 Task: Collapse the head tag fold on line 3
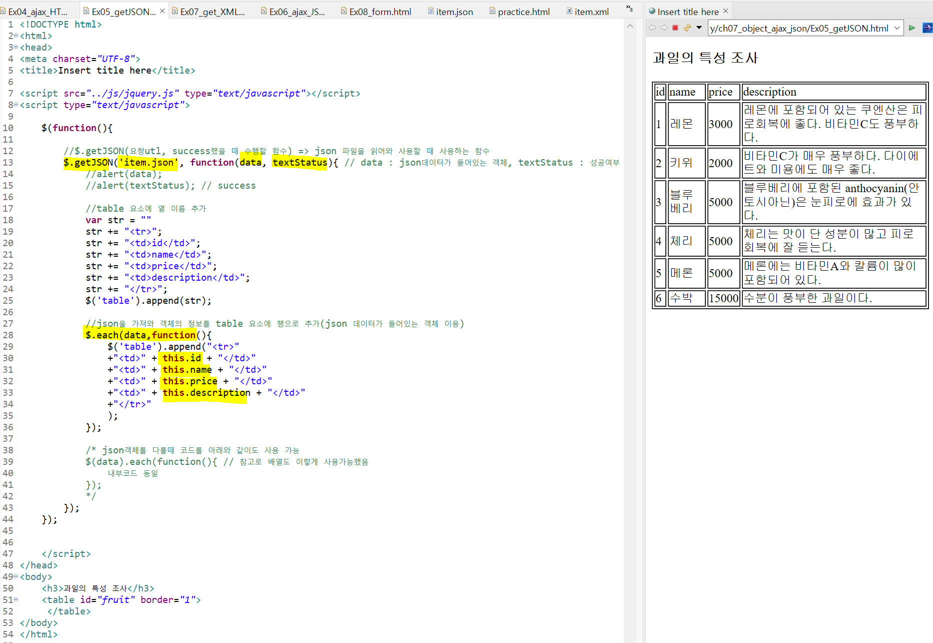[16, 47]
